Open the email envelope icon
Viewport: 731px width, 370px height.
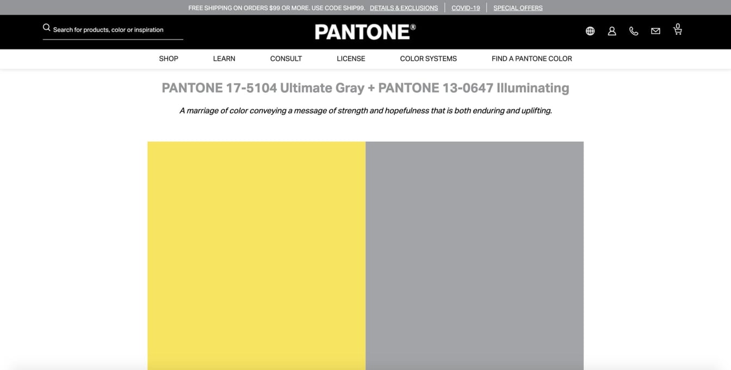point(655,31)
